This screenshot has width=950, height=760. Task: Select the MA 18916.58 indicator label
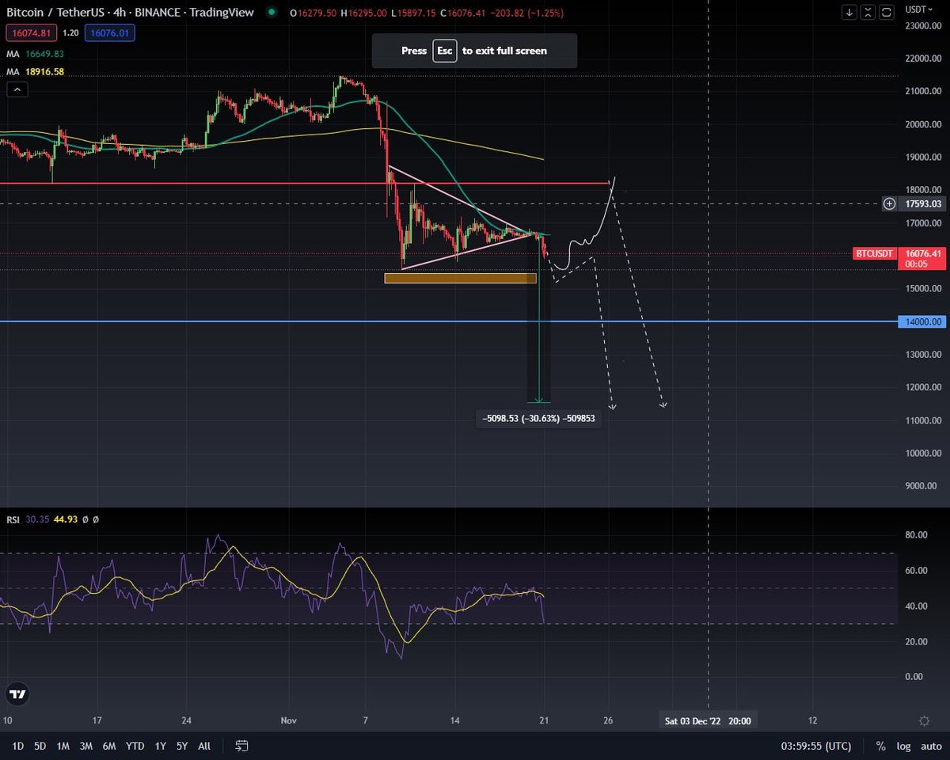(x=36, y=71)
